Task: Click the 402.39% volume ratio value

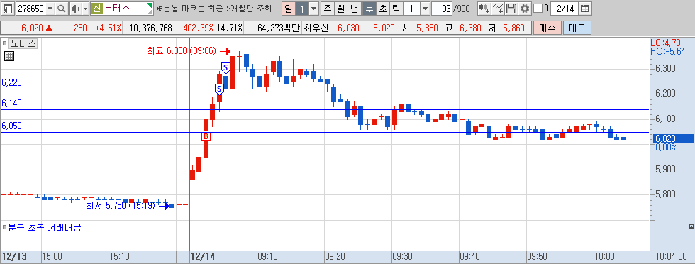Action: (x=198, y=28)
